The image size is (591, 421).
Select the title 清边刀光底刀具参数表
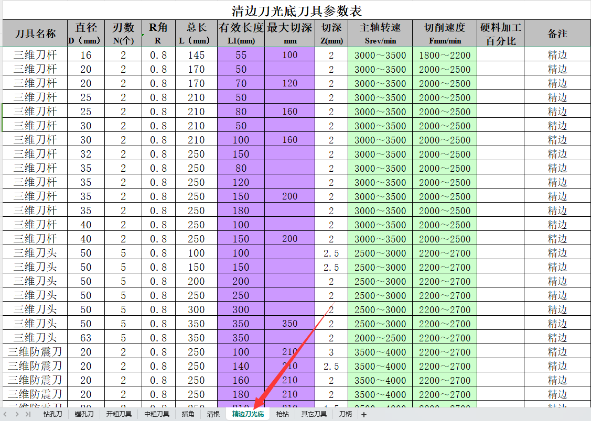(x=297, y=10)
